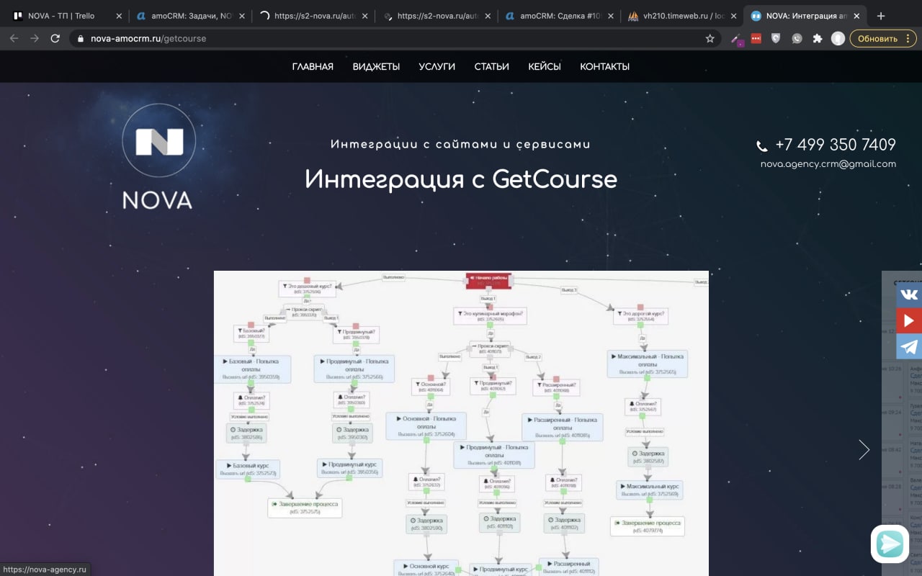Advance the slider with the right arrow

tap(864, 450)
